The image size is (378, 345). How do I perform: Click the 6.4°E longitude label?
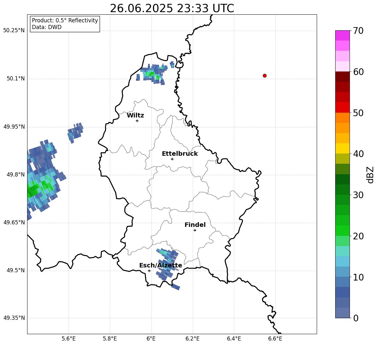tap(234, 339)
